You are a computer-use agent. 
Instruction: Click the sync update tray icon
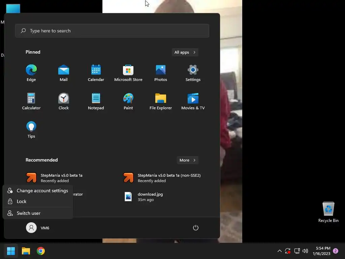pos(288,251)
